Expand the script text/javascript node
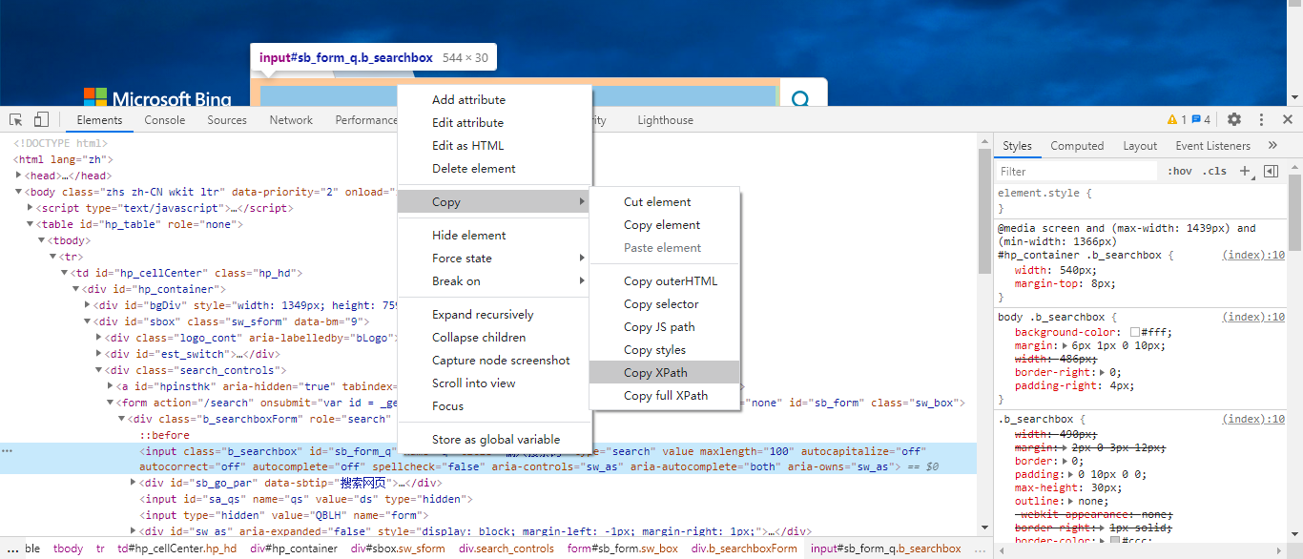The height and width of the screenshot is (559, 1303). [31, 208]
